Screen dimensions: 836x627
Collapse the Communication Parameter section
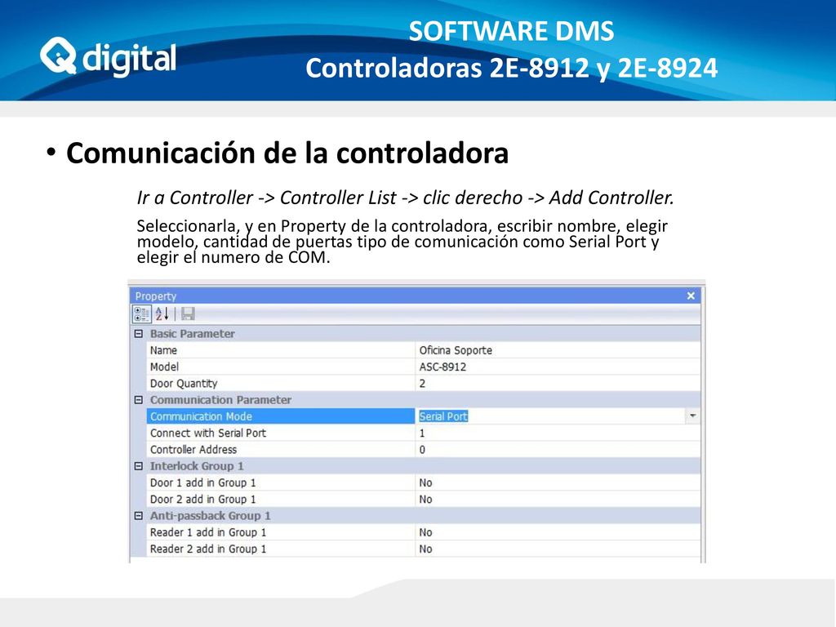tap(139, 400)
